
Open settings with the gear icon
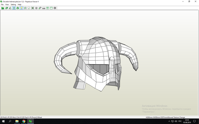[36, 8]
